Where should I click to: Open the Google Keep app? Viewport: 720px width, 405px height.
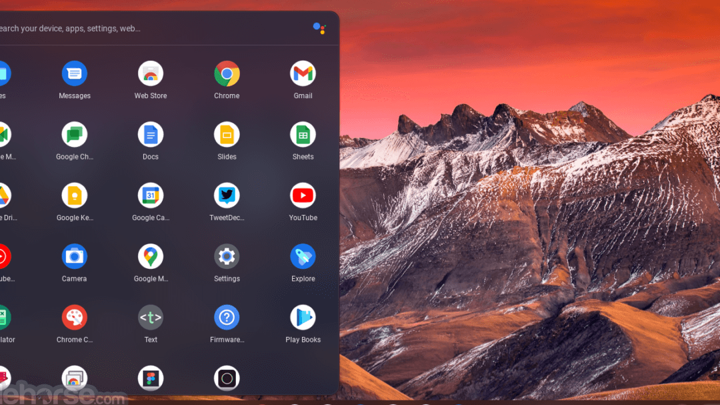75,196
